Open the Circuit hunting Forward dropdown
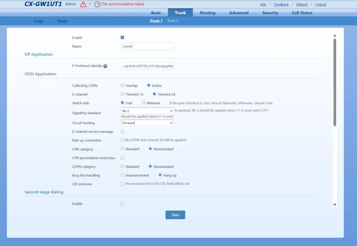Screen dimensions: 357x246 click(147, 123)
